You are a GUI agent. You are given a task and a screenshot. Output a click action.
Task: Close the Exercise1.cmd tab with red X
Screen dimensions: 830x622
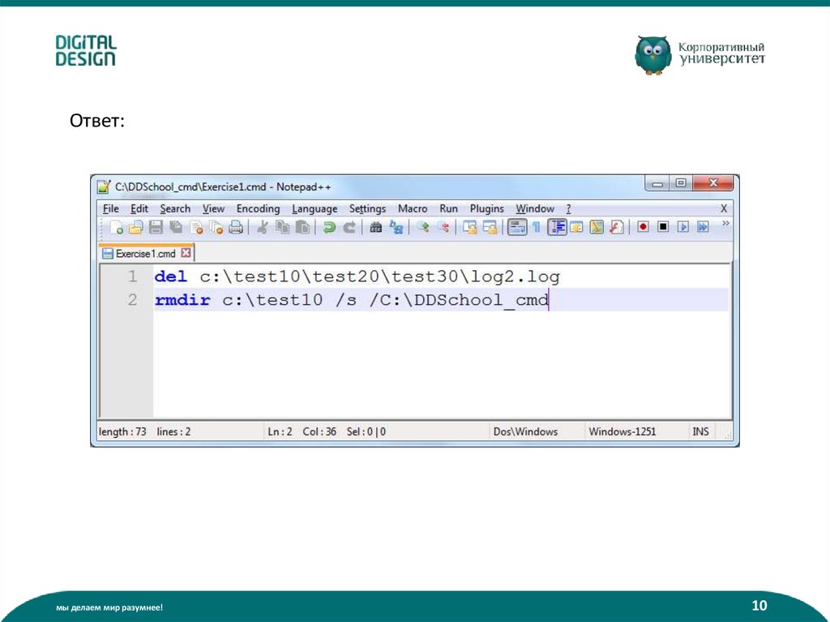186,253
